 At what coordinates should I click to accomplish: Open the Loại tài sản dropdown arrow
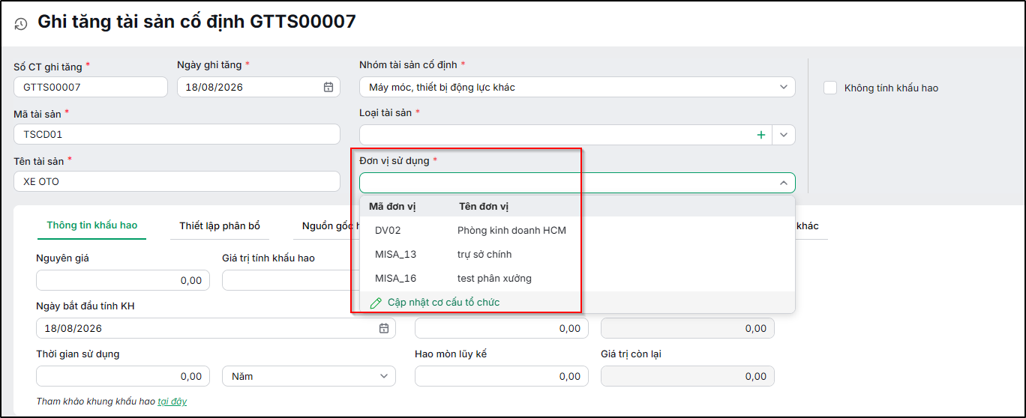[784, 135]
